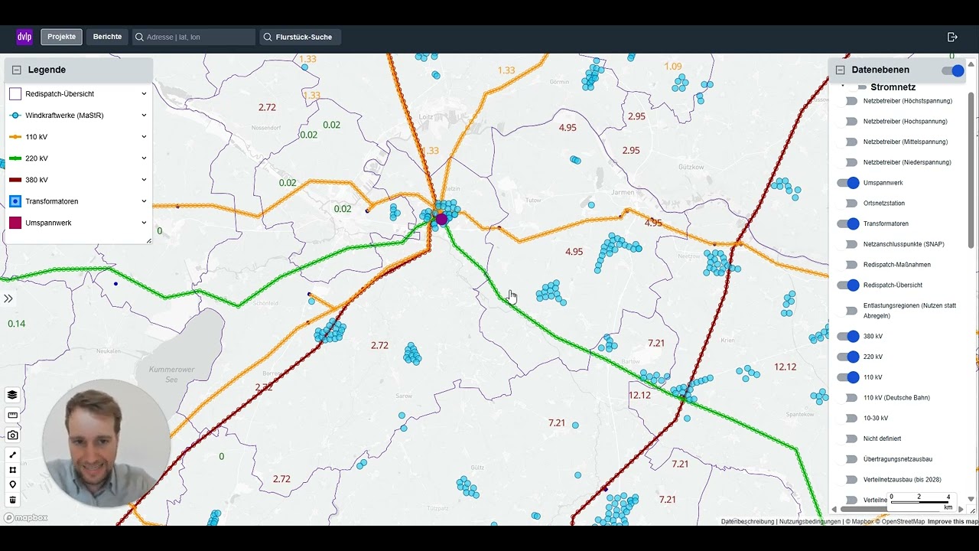Click the Mapbox logo
The height and width of the screenshot is (551, 979).
tap(26, 518)
